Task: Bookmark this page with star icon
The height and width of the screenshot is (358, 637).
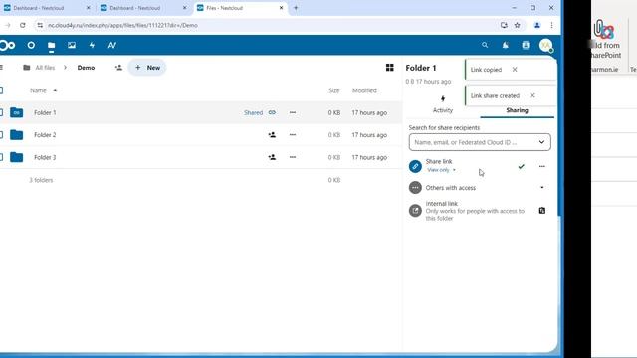Action: point(517,25)
